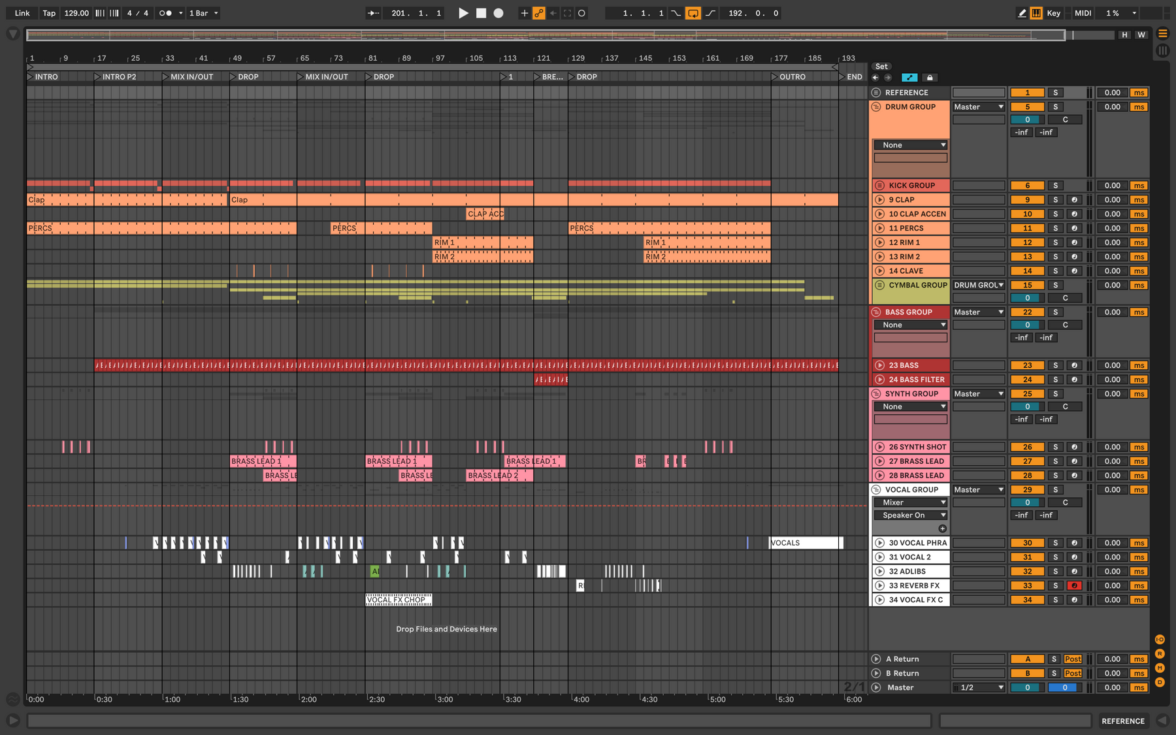Disarm the 33 REVERB FX track
The image size is (1176, 735).
pyautogui.click(x=1074, y=585)
